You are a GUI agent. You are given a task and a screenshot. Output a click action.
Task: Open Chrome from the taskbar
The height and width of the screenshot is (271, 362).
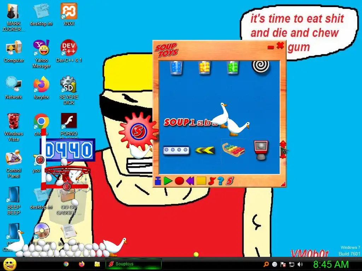66,264
